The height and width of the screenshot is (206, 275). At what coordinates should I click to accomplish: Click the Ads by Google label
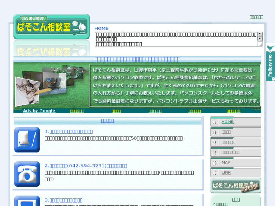coord(39,111)
